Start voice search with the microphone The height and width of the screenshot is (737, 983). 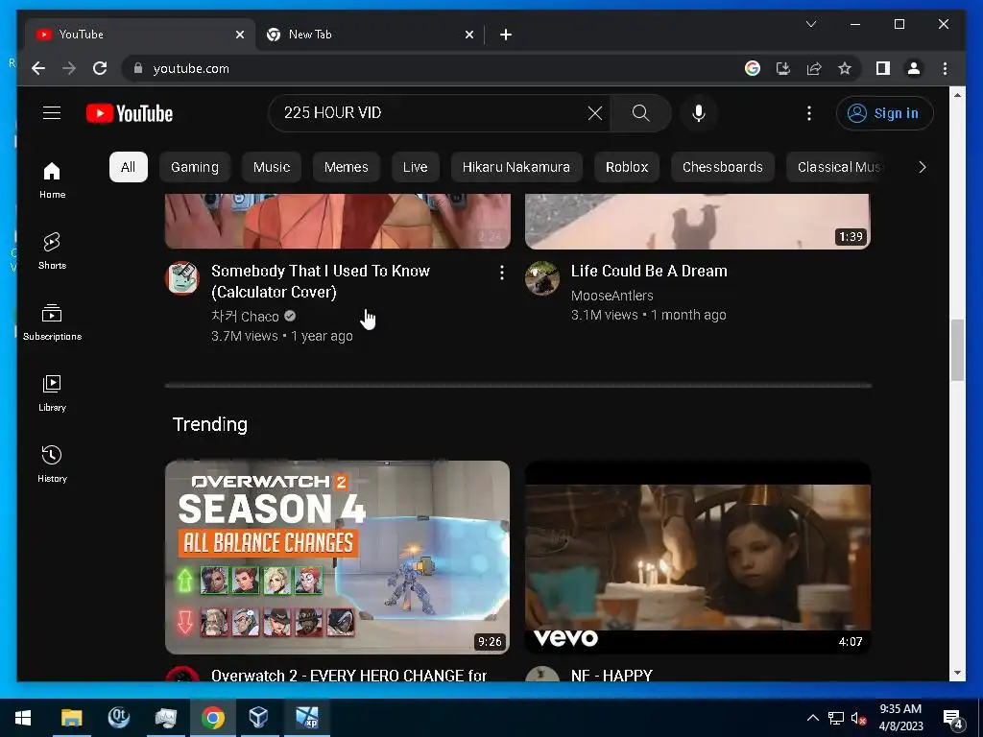(x=699, y=113)
